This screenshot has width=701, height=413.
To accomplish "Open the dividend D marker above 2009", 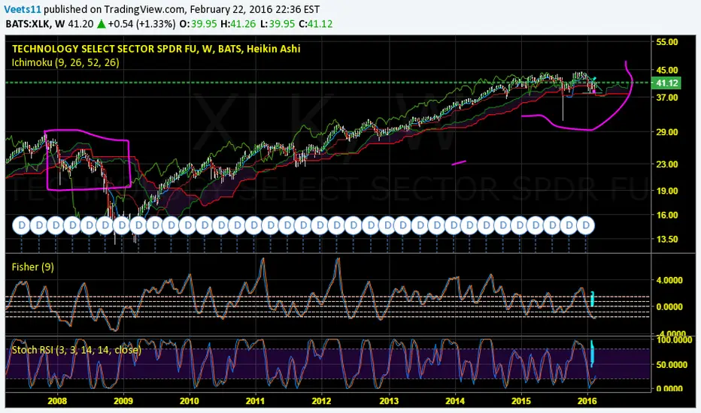I will (x=122, y=225).
